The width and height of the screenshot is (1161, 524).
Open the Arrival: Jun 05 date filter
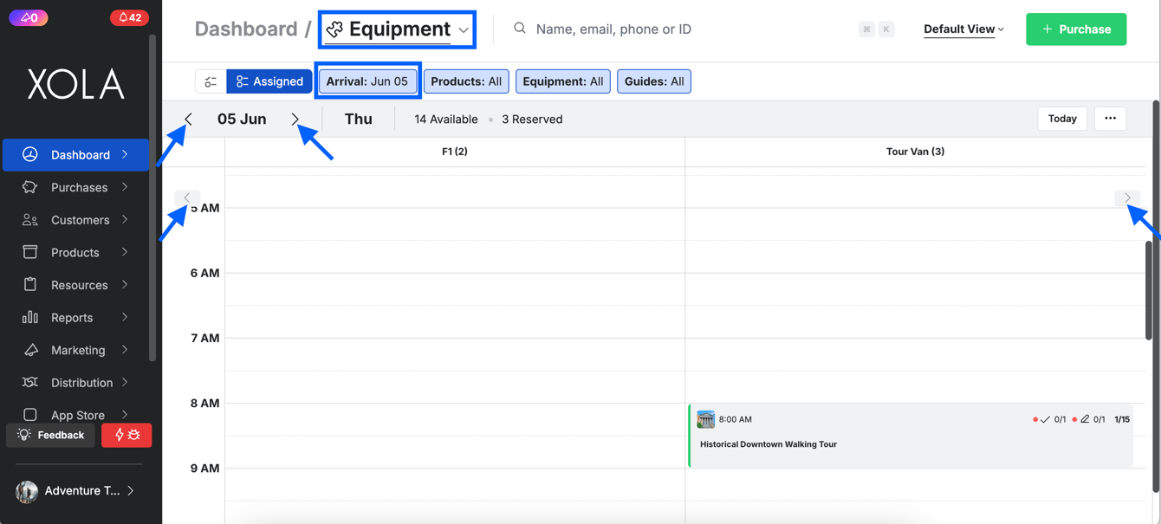click(x=367, y=81)
